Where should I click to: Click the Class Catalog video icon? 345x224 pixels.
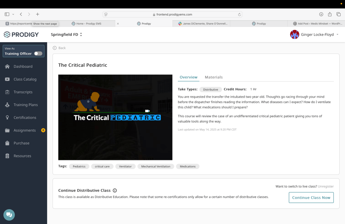(x=7, y=79)
